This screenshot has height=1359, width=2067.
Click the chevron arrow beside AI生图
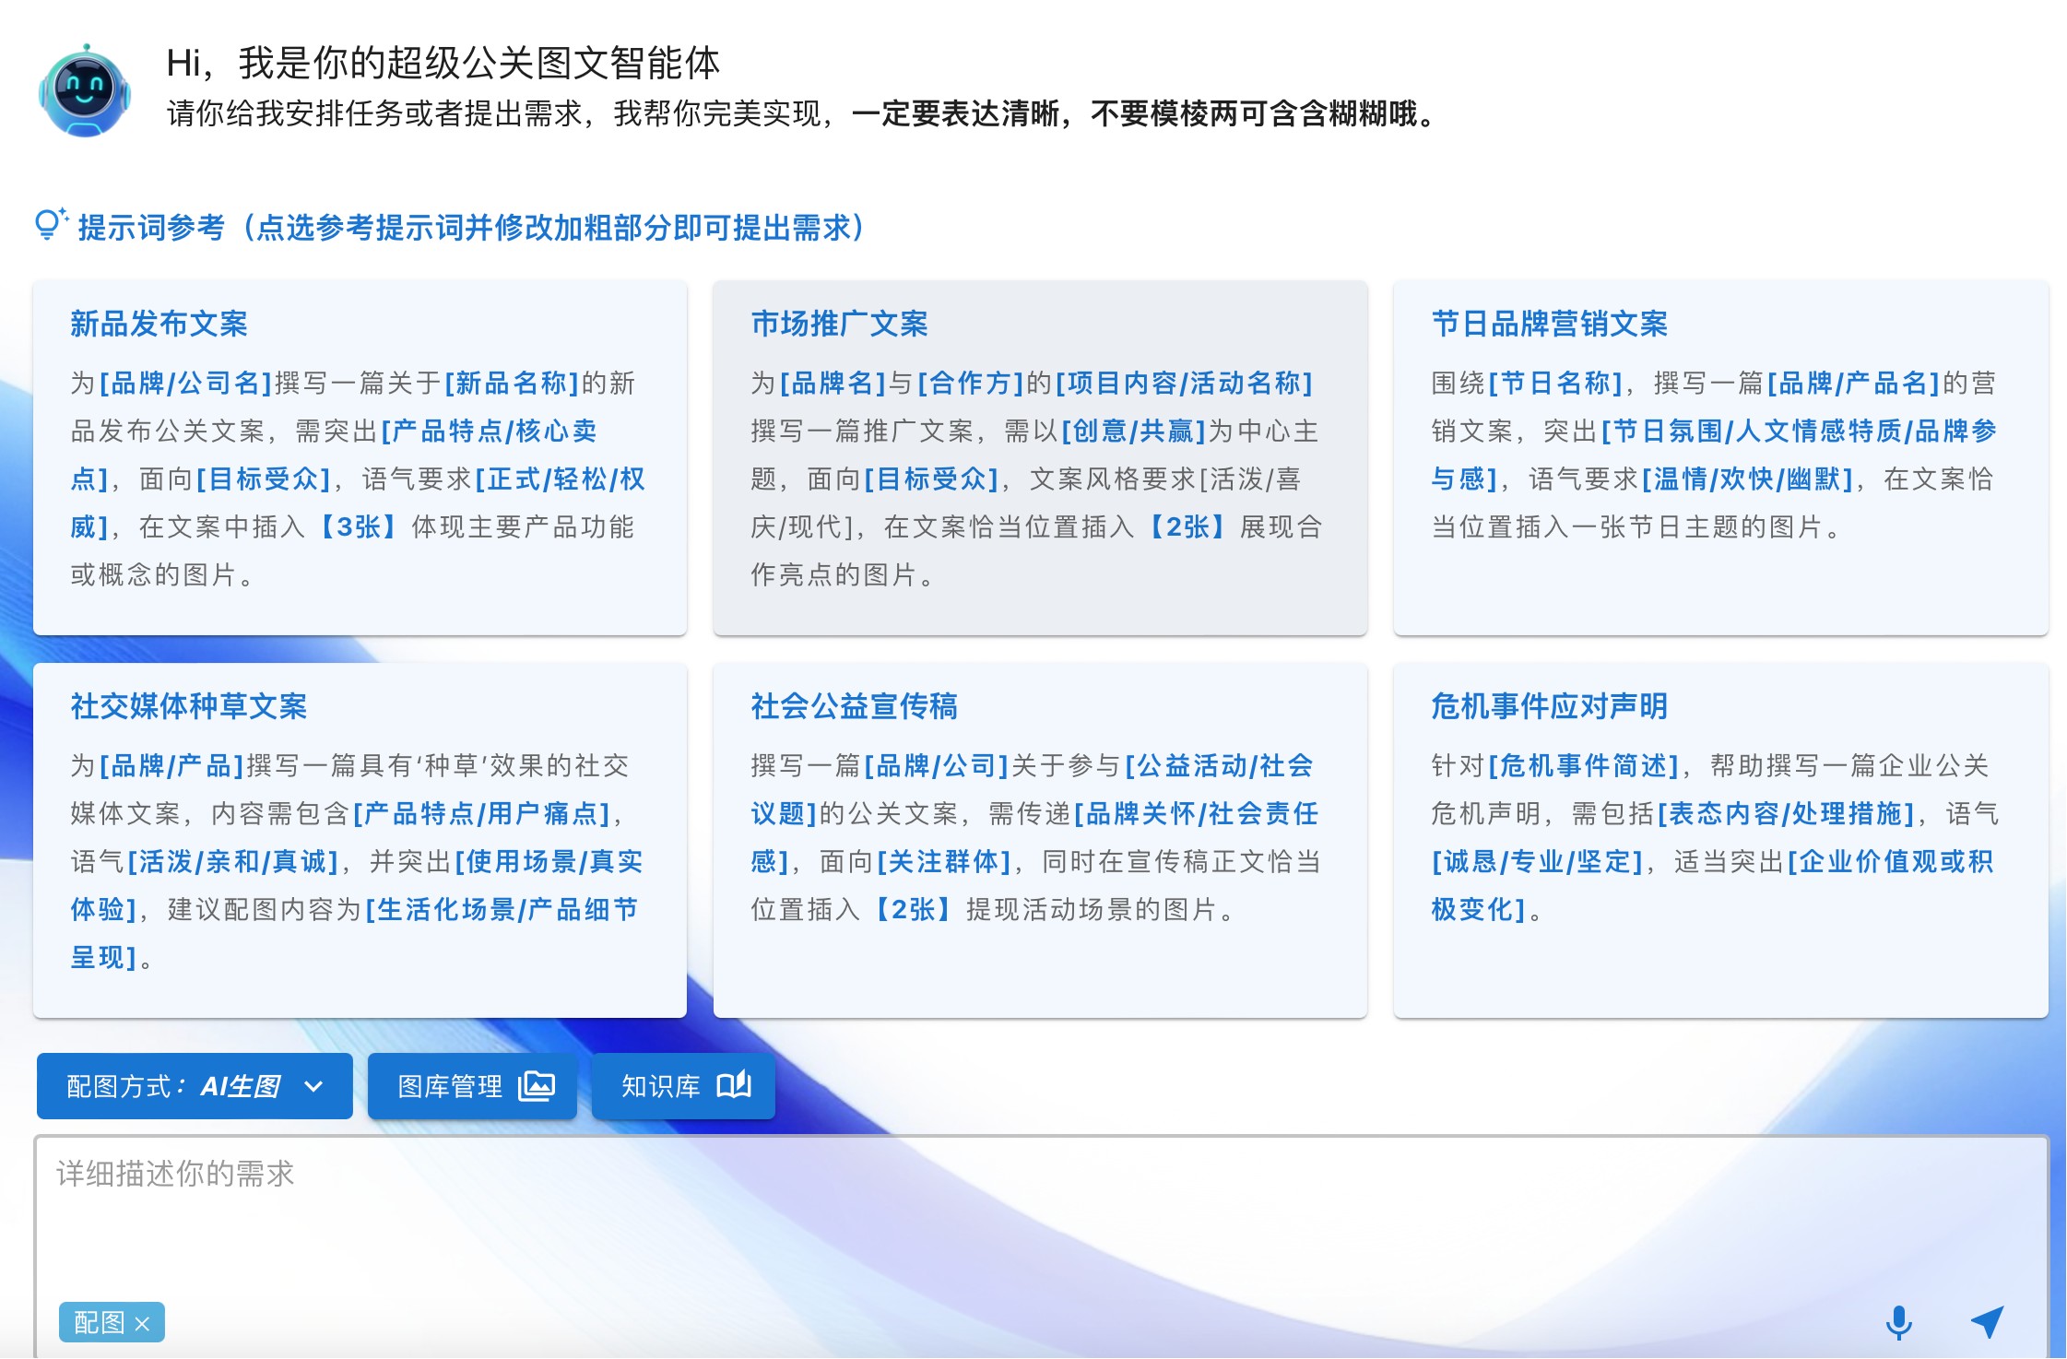point(313,1087)
